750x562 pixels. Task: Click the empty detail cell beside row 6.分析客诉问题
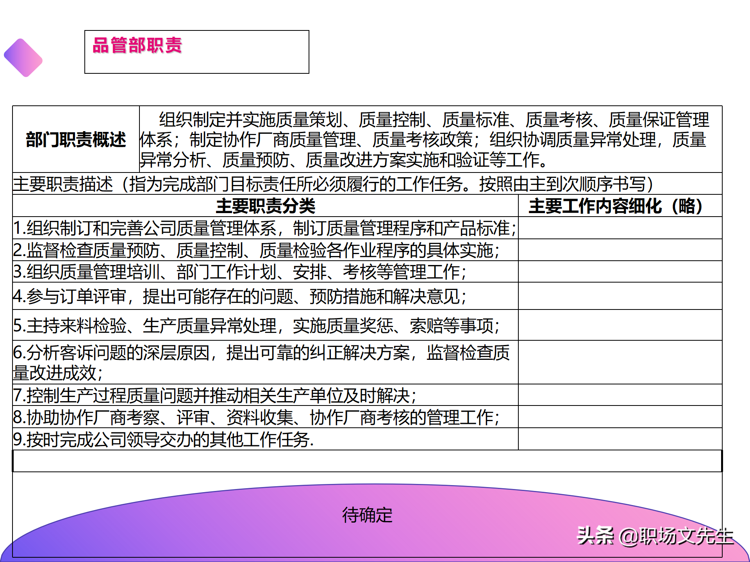(x=620, y=362)
